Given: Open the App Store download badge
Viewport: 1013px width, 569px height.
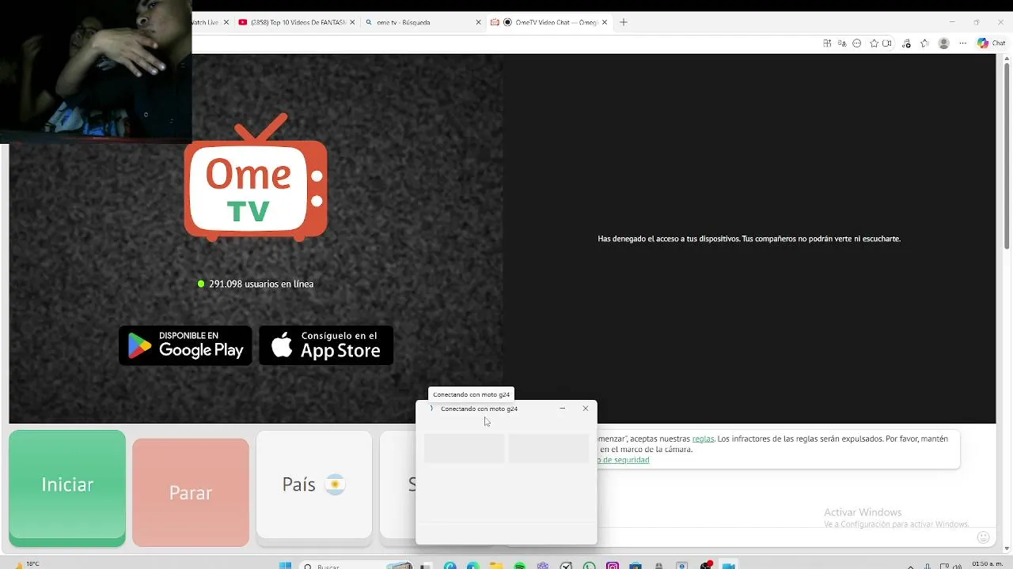Looking at the screenshot, I should pos(326,345).
